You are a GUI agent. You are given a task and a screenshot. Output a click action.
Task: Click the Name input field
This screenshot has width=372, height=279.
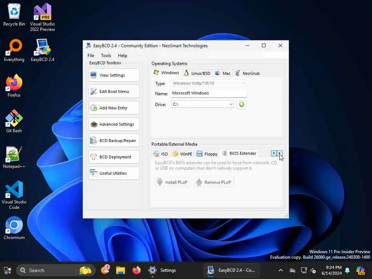pos(209,93)
